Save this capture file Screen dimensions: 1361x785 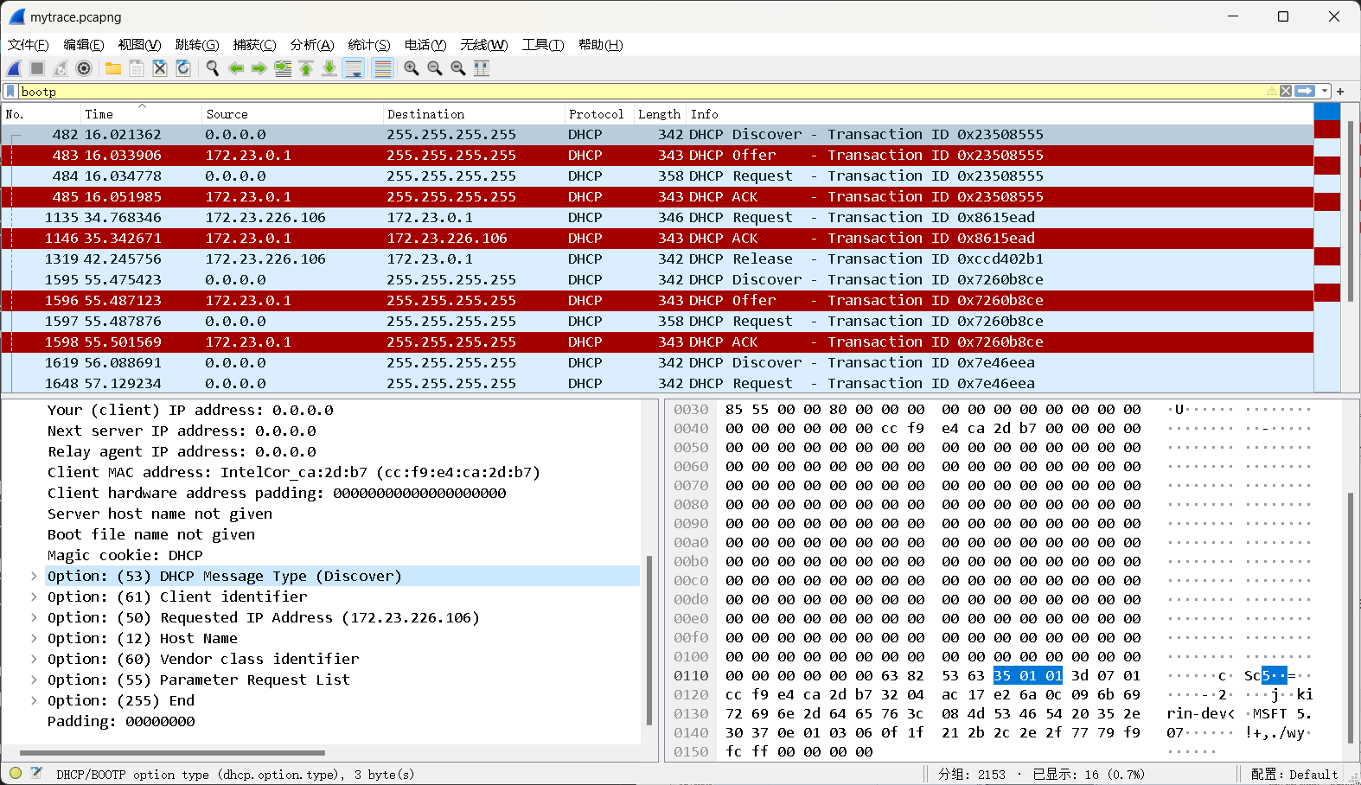137,68
